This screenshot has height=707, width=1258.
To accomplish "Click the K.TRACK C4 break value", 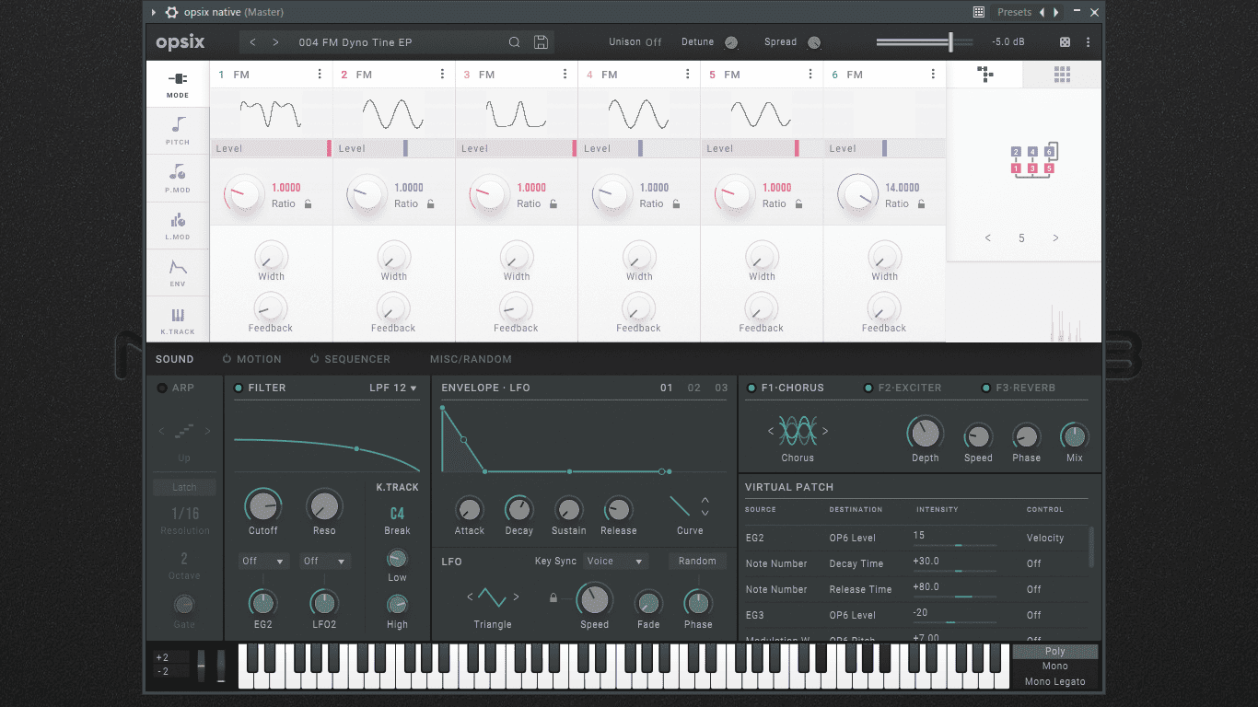I will (x=397, y=514).
